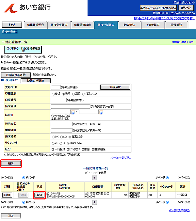Click the 詳細 button in the result row
Image resolution: width=196 pixels, height=221 pixels.
tap(7, 195)
